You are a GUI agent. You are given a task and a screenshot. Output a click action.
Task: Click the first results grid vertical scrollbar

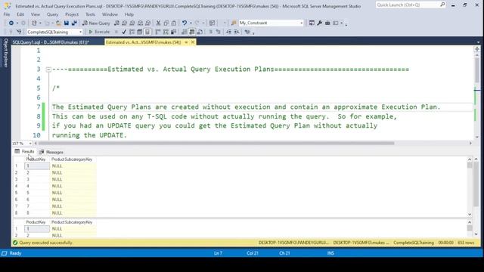[x=470, y=187]
